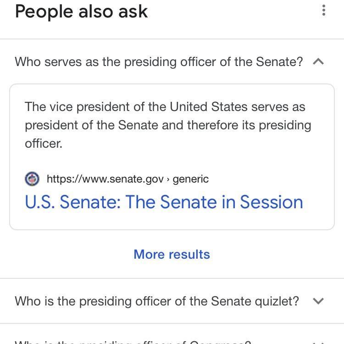Click the generic breadcrumb in the result path
Viewport: 344px width, 344px height.
point(191,179)
